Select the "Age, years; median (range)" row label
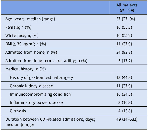148x130 pixels. 30,19
